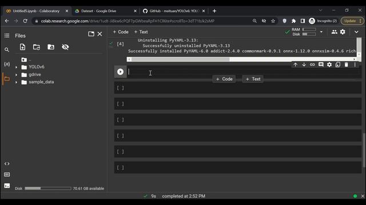Open runtime connection dropdown arrow
The height and width of the screenshot is (205, 366).
coord(321,32)
